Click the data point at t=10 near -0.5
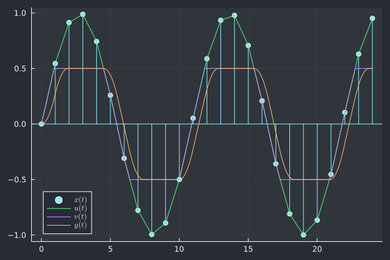The image size is (390, 260). pyautogui.click(x=179, y=179)
